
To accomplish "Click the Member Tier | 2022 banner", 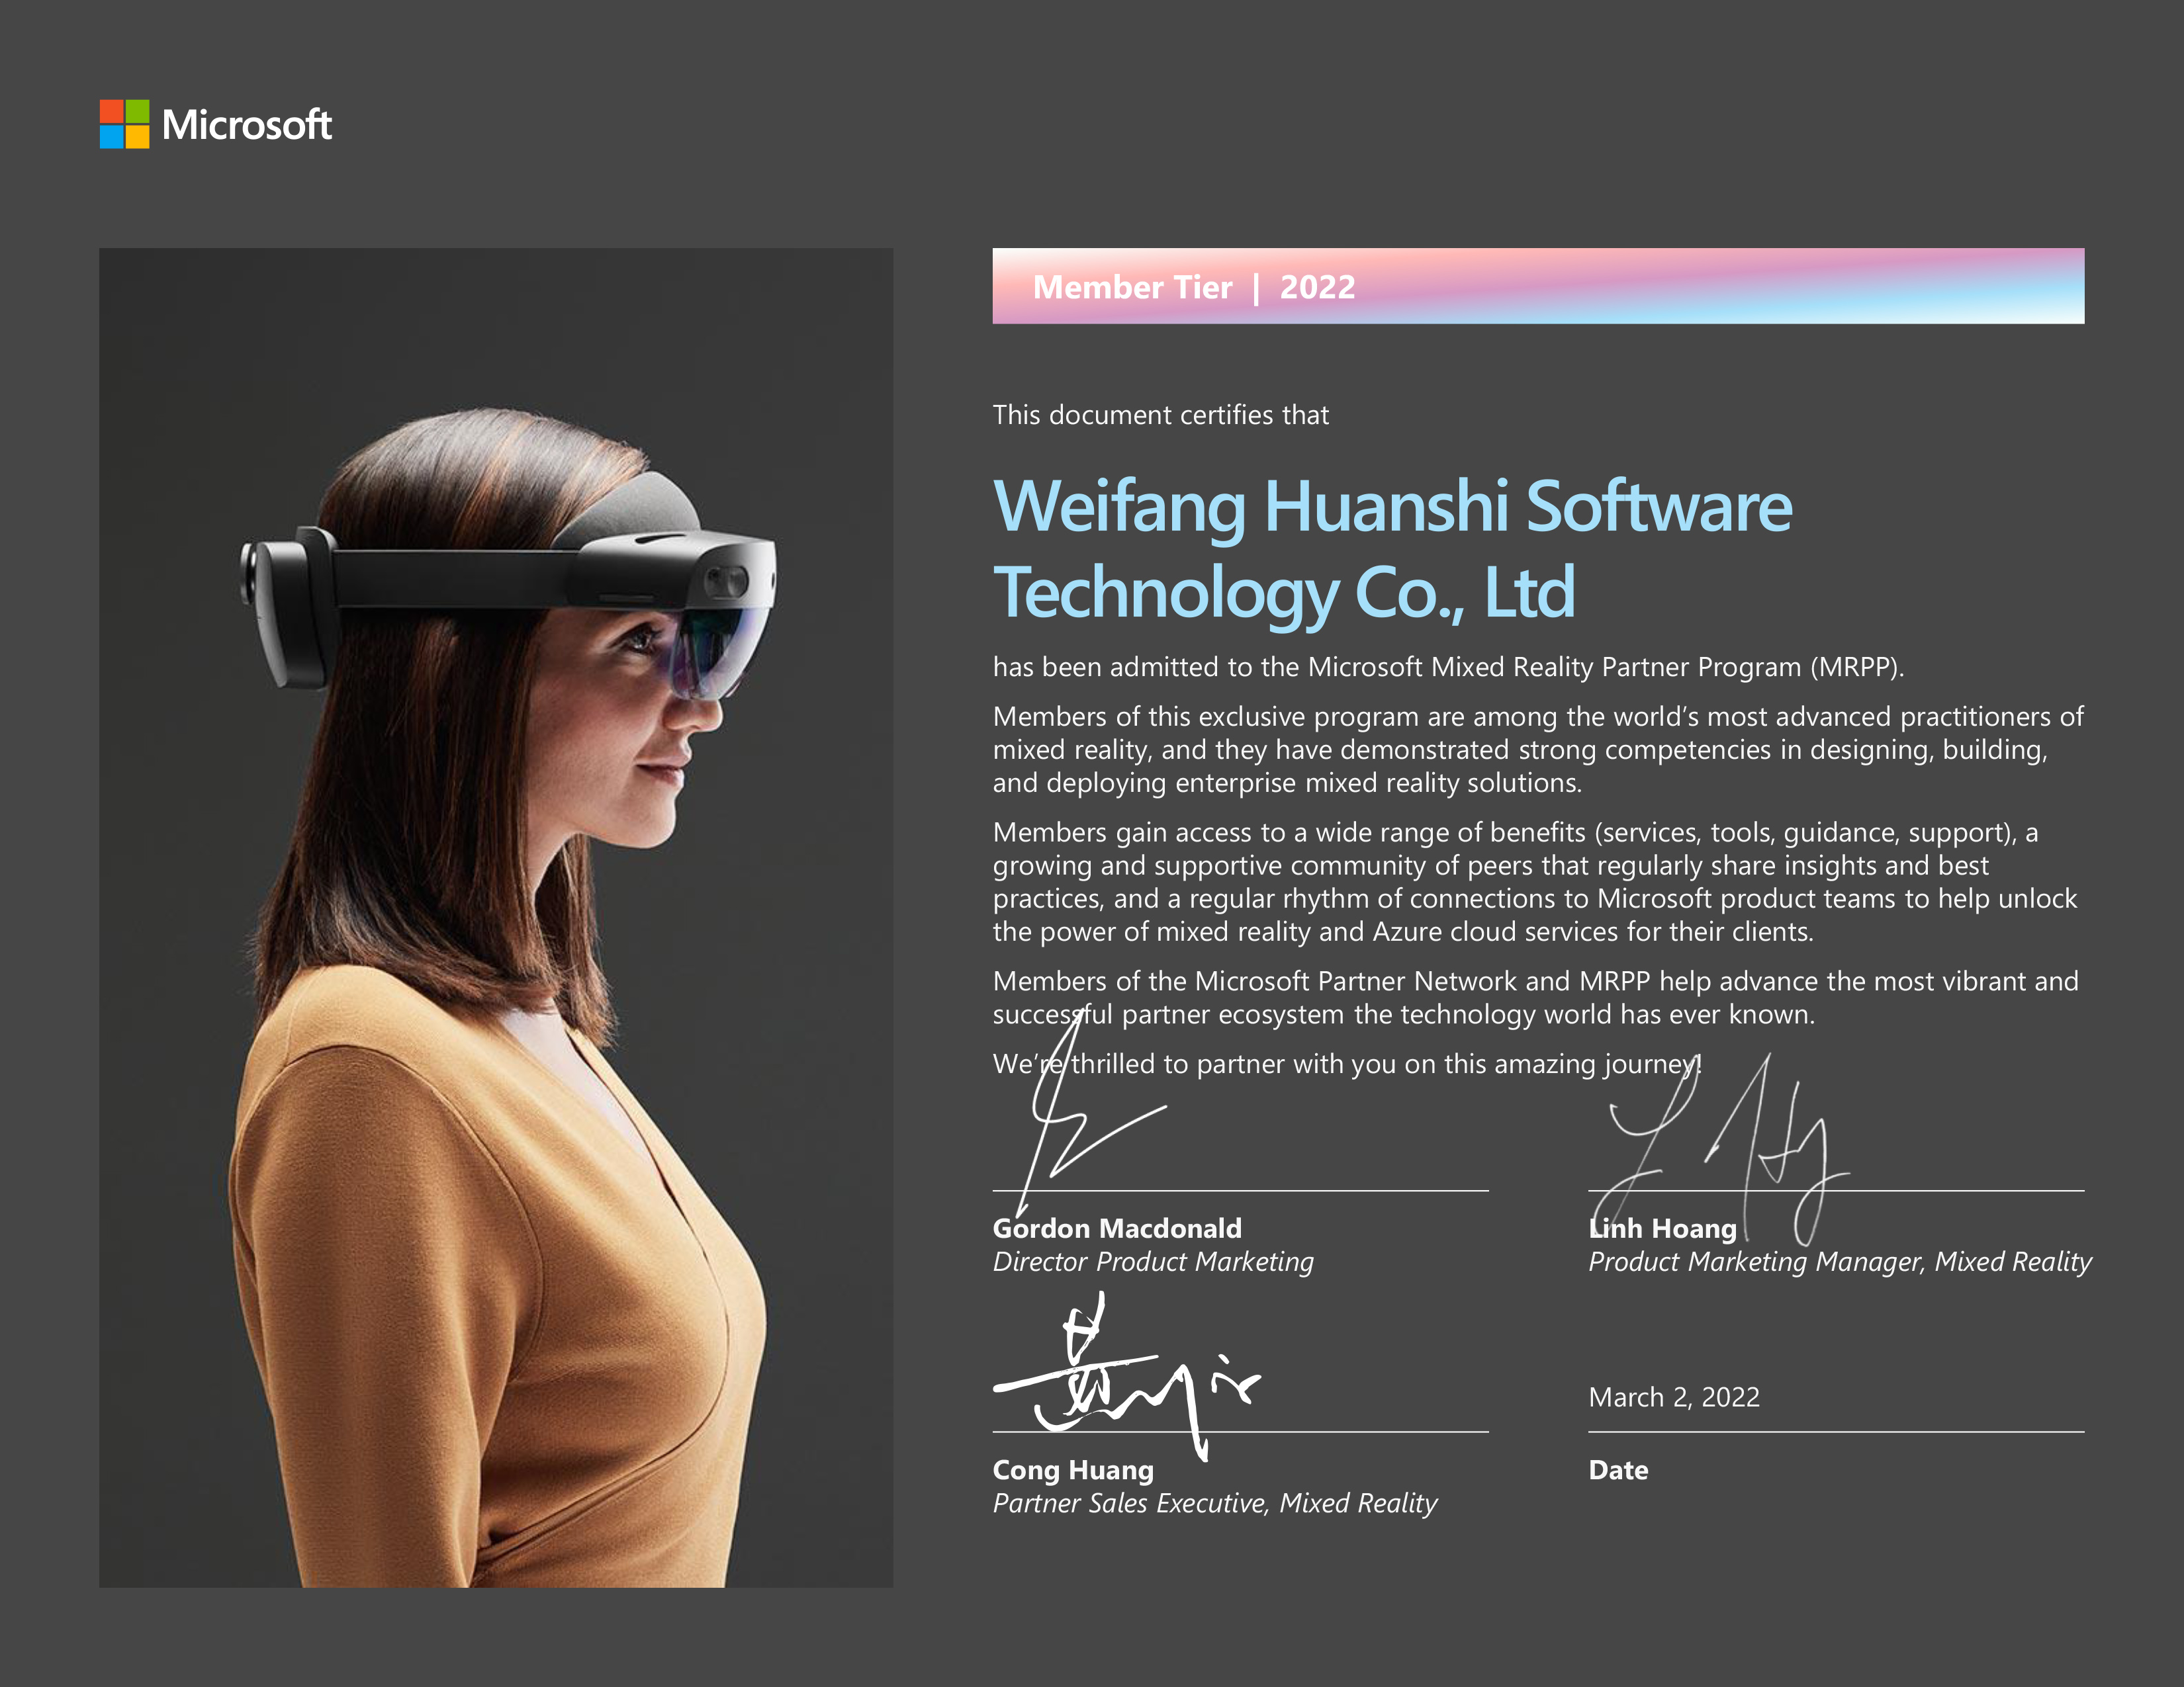I will point(1538,286).
